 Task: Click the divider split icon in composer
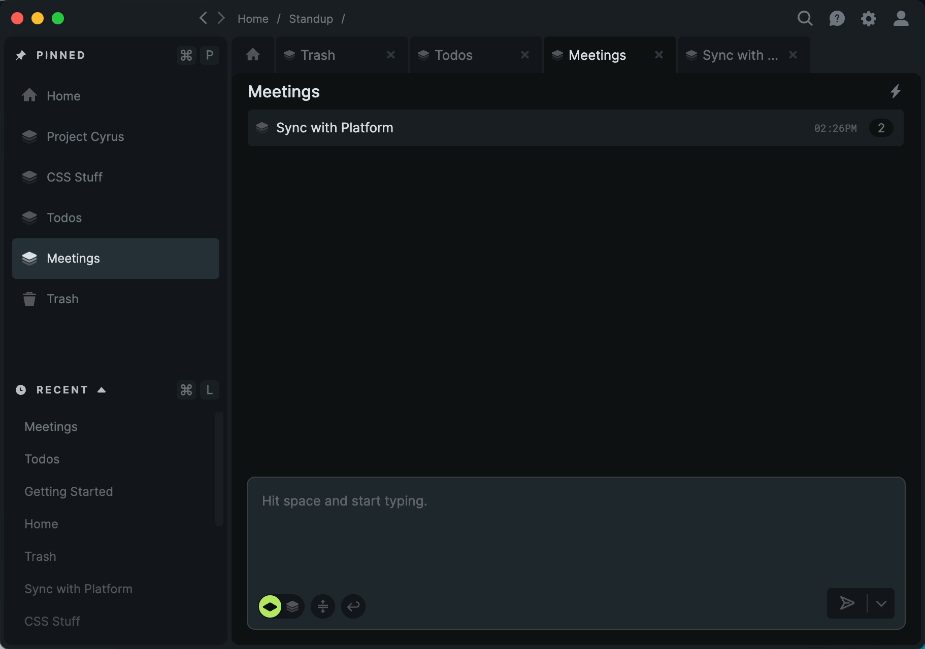click(x=323, y=606)
